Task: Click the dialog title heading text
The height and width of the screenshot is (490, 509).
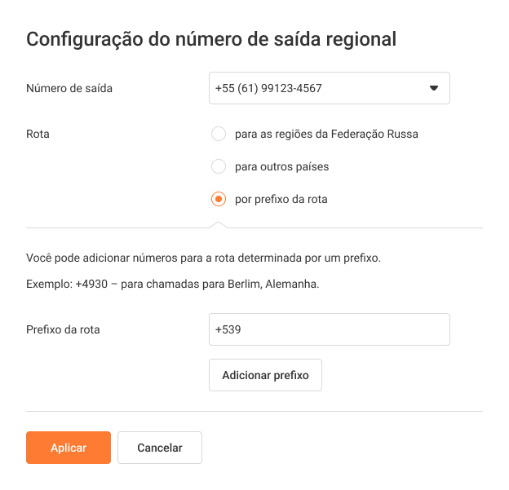Action: pyautogui.click(x=212, y=39)
